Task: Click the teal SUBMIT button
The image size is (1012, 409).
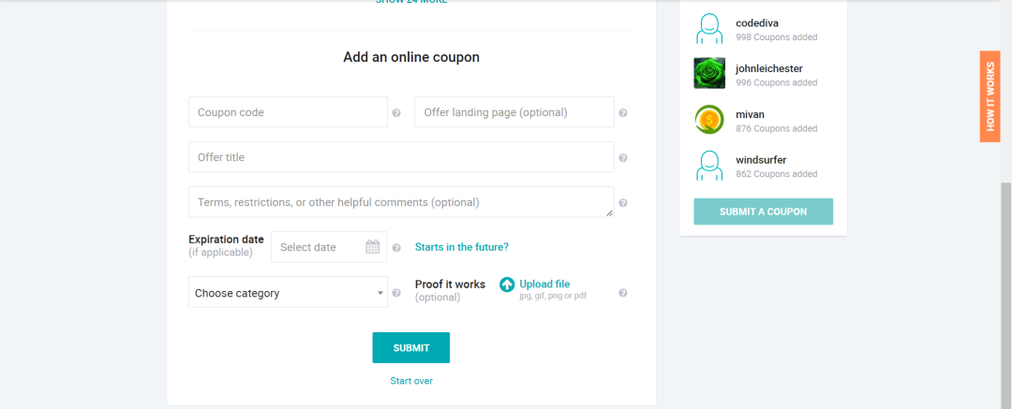Action: coord(411,348)
